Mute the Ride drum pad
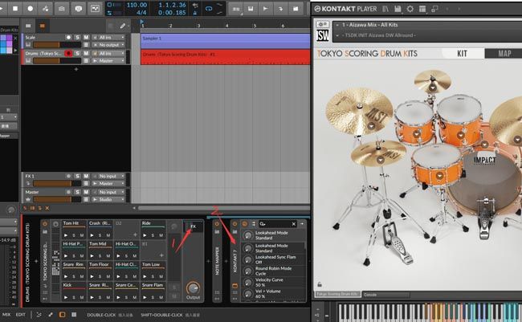Image resolution: width=522 pixels, height=322 pixels. click(x=161, y=235)
